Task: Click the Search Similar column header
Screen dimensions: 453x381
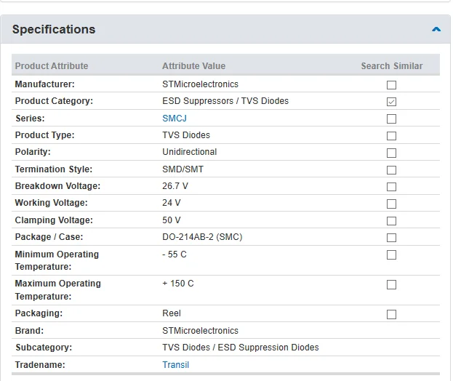Action: point(391,66)
